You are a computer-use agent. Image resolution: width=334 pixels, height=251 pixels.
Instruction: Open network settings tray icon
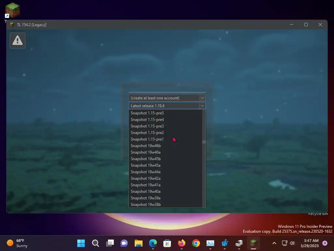click(284, 243)
